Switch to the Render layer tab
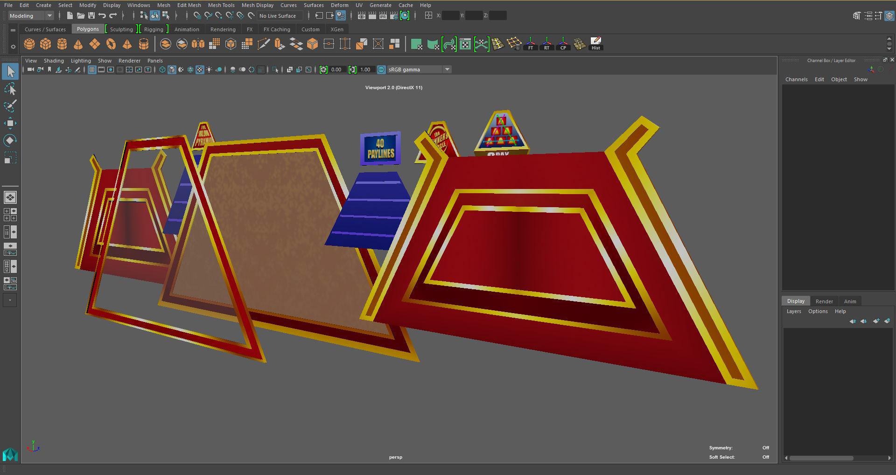This screenshot has width=896, height=475. (824, 301)
